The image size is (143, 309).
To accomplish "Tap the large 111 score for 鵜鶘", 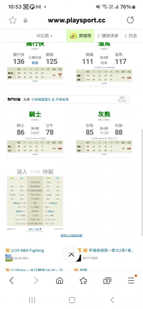I will point(88,61).
